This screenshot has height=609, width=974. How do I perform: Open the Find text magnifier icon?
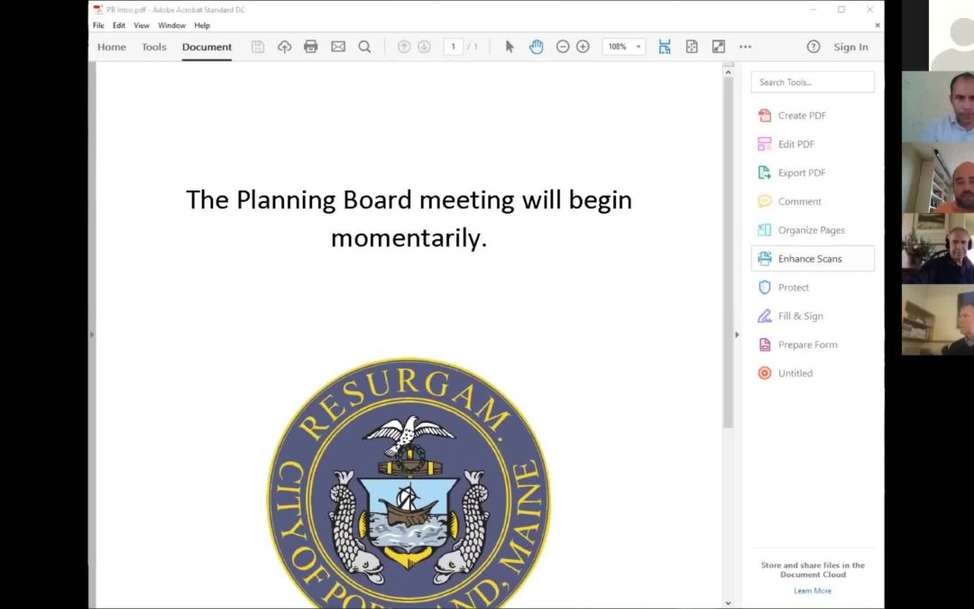364,47
